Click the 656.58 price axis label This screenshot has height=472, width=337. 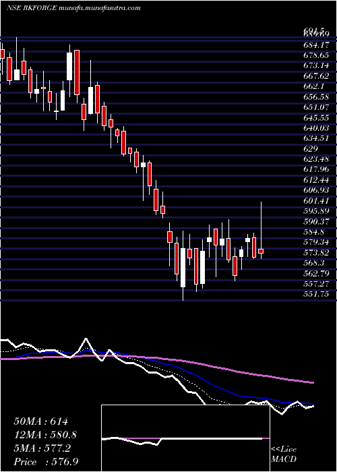click(x=316, y=97)
